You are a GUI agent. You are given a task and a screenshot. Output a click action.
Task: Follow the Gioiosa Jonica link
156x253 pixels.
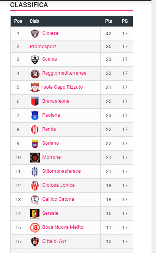pos(58,185)
